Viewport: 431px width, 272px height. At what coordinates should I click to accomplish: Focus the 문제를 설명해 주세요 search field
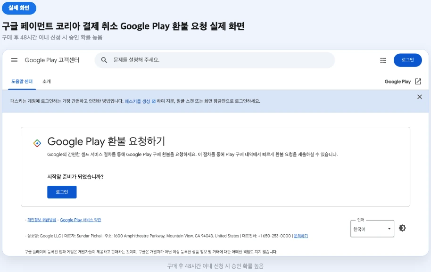215,60
